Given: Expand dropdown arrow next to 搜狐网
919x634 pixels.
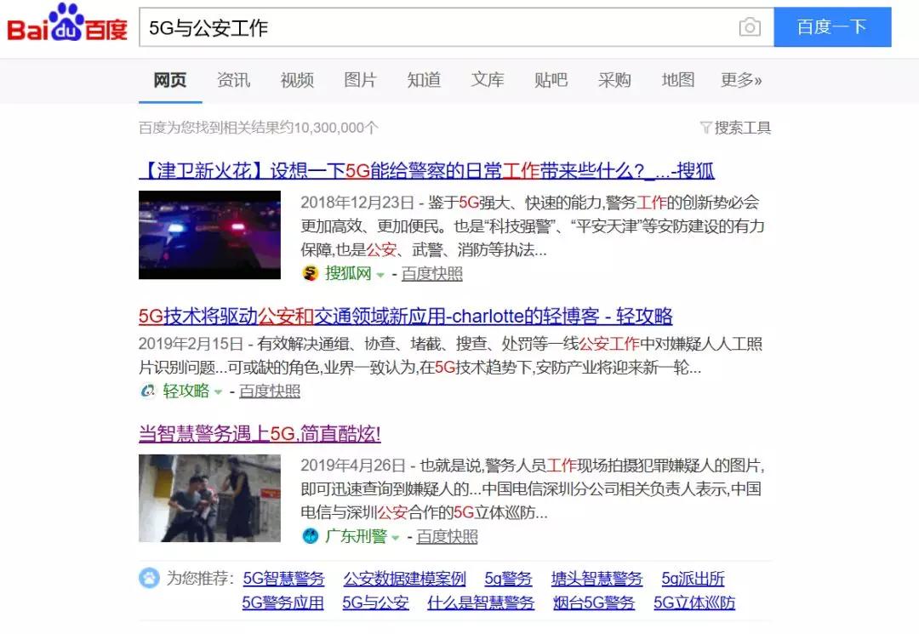Looking at the screenshot, I should click(x=380, y=275).
